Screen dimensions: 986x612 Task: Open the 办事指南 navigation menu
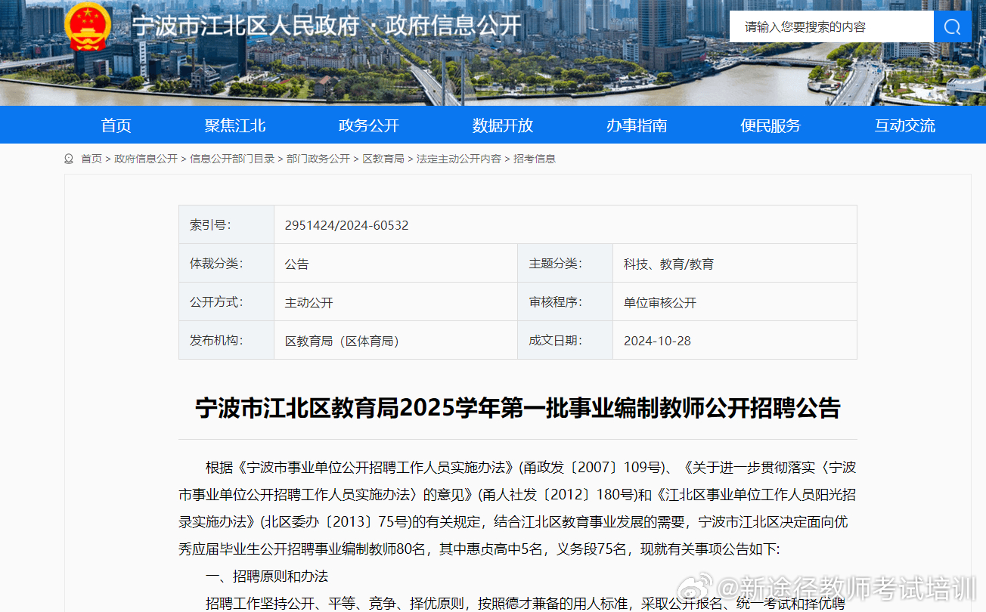coord(637,125)
